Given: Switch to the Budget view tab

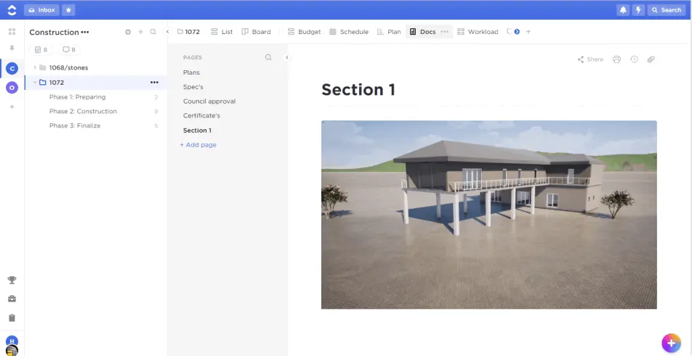Looking at the screenshot, I should coord(304,32).
